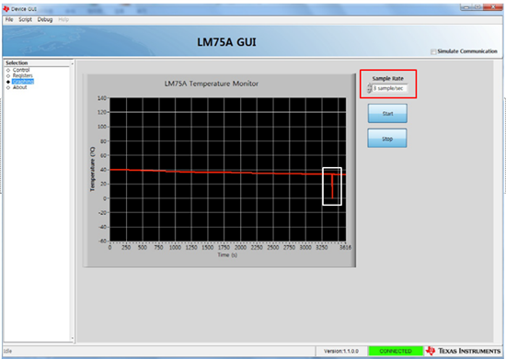This screenshot has width=506, height=359.
Task: Open the File menu
Action: coord(9,19)
